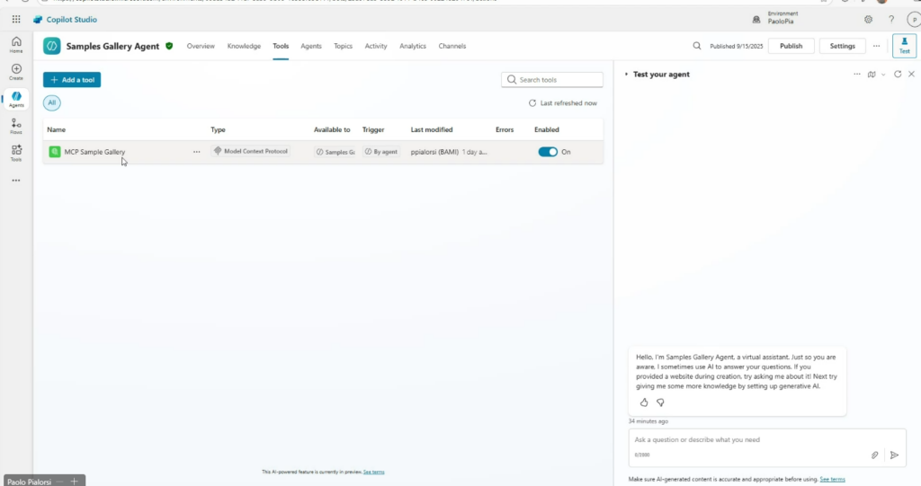921x486 pixels.
Task: Open the settings gear in header
Action: coord(868,20)
